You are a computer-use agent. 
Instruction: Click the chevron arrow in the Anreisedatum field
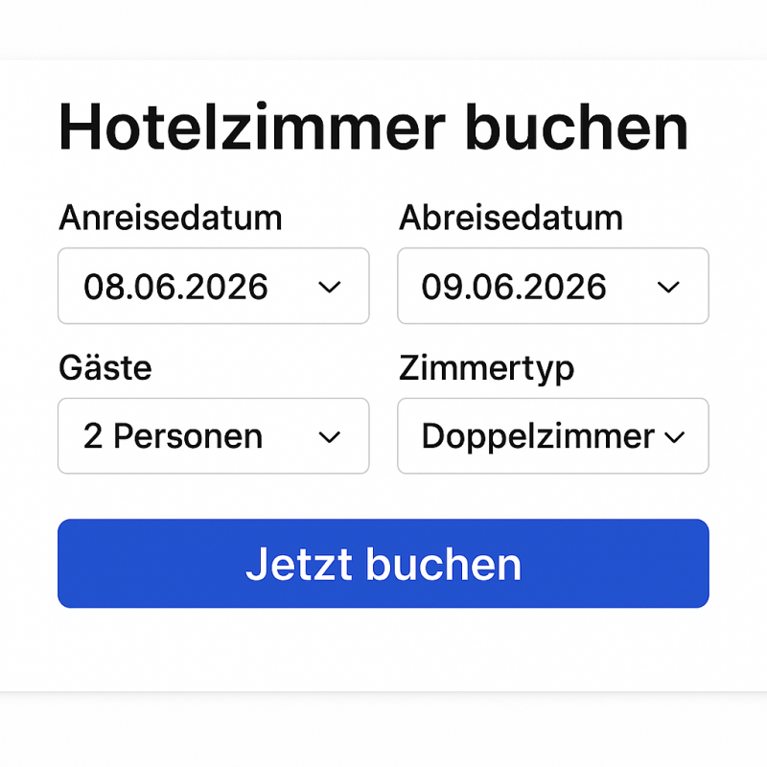(330, 287)
